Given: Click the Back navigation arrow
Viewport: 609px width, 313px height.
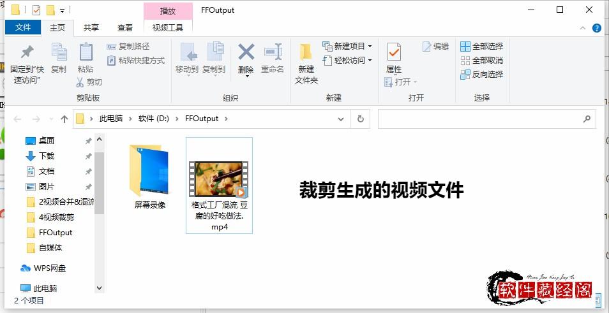Looking at the screenshot, I should tap(17, 119).
